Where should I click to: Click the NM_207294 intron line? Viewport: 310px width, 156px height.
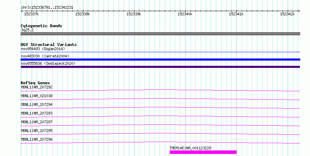coord(160,108)
